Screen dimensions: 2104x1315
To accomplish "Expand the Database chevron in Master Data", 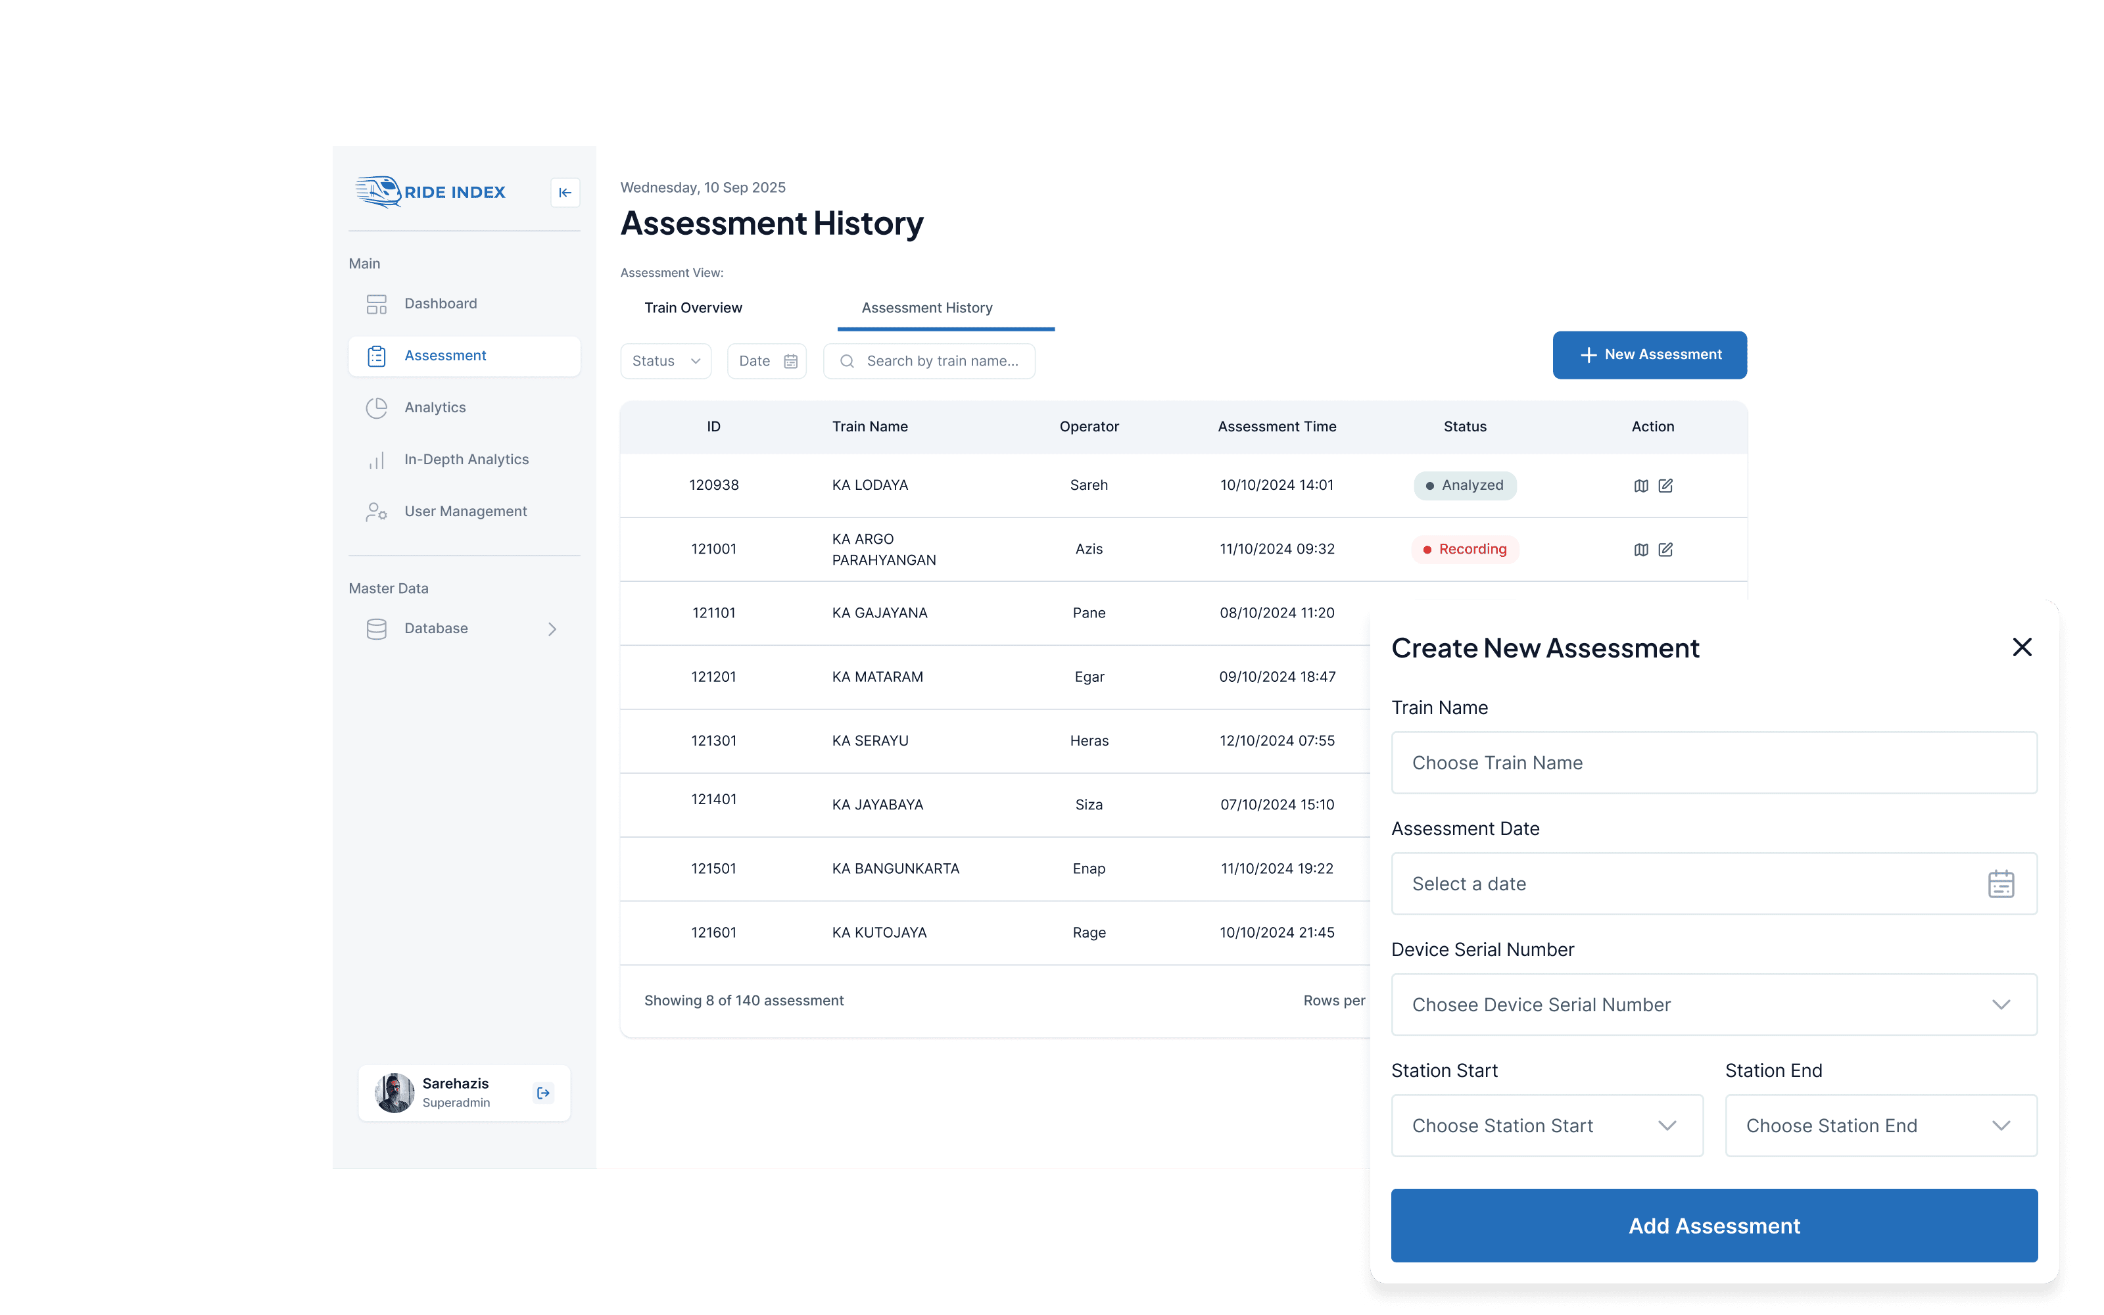I will (x=552, y=629).
